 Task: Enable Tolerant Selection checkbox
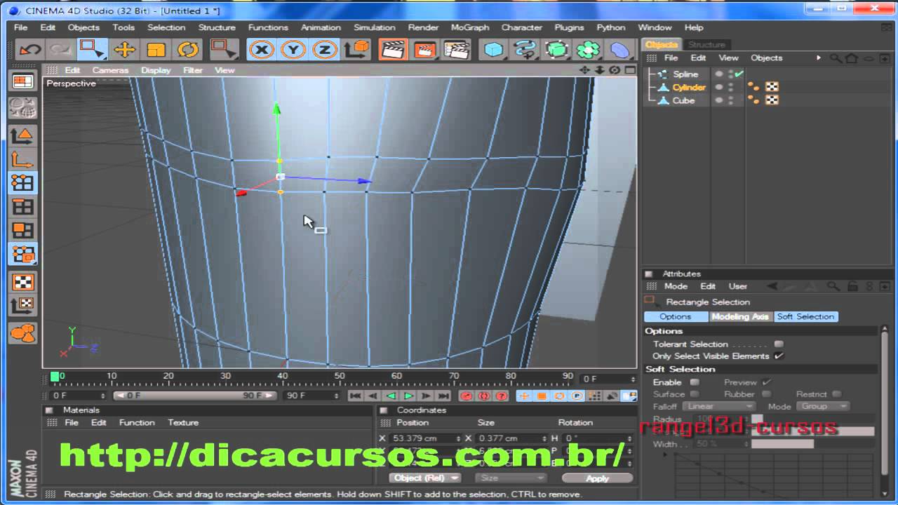pos(778,344)
